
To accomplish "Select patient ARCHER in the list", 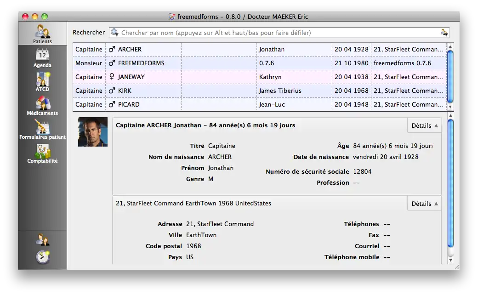I will (259, 49).
